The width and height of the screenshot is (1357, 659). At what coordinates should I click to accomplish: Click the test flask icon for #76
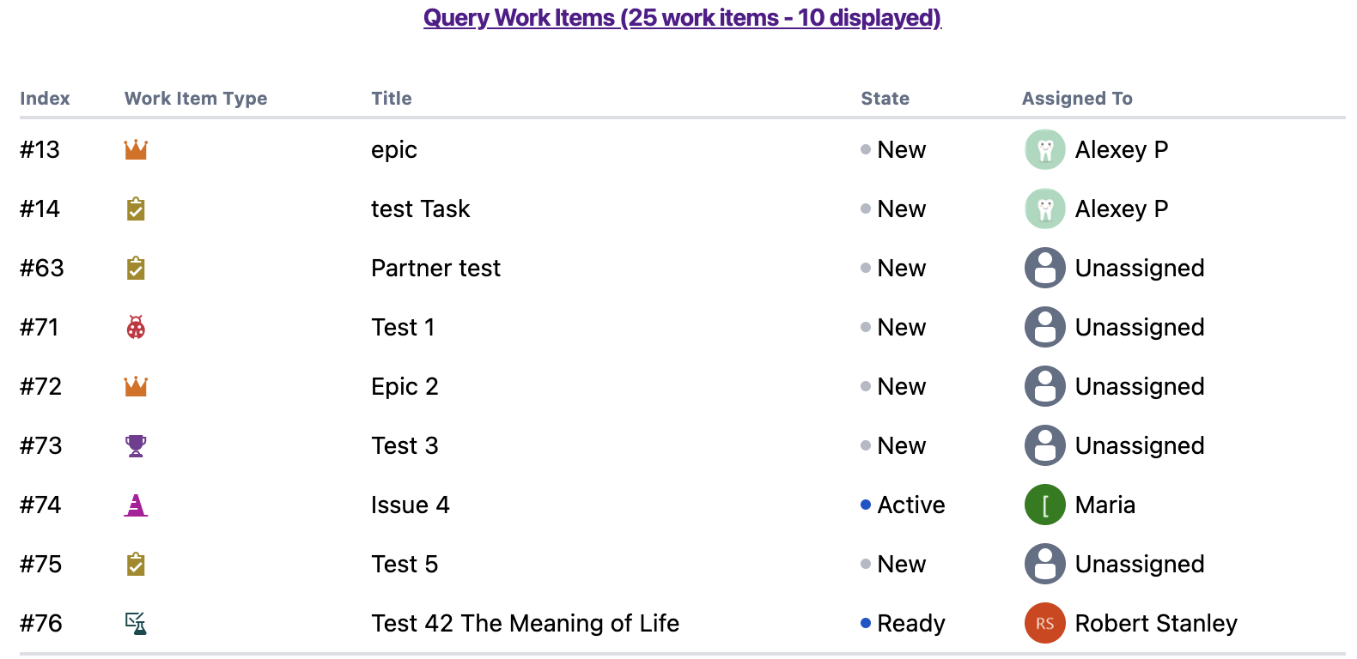(136, 624)
